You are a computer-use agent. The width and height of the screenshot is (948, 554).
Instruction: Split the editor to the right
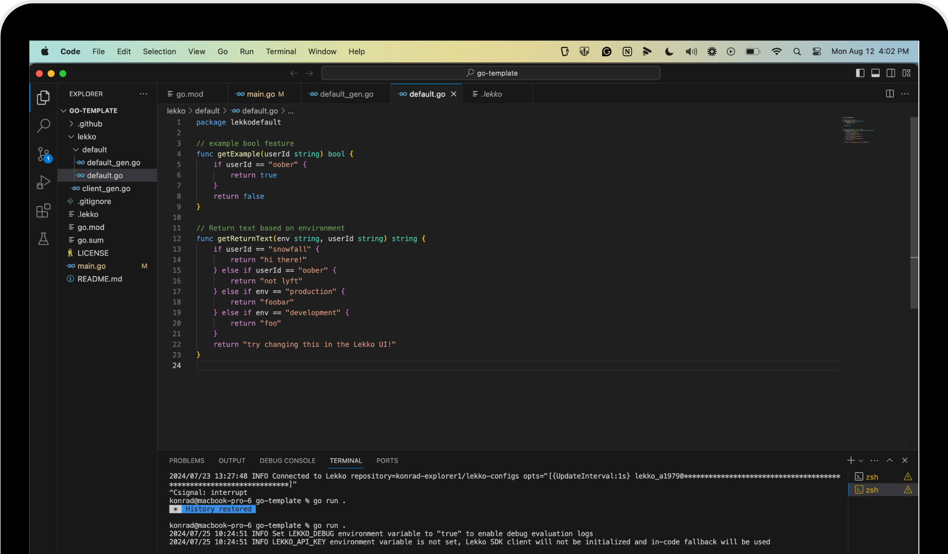890,94
